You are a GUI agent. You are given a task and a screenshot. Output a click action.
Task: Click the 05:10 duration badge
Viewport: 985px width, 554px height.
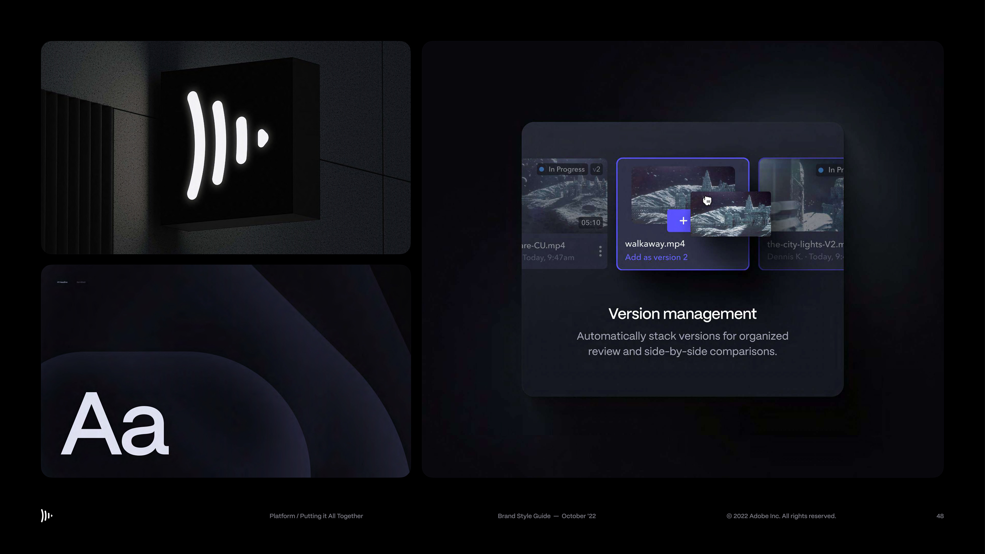pyautogui.click(x=590, y=223)
